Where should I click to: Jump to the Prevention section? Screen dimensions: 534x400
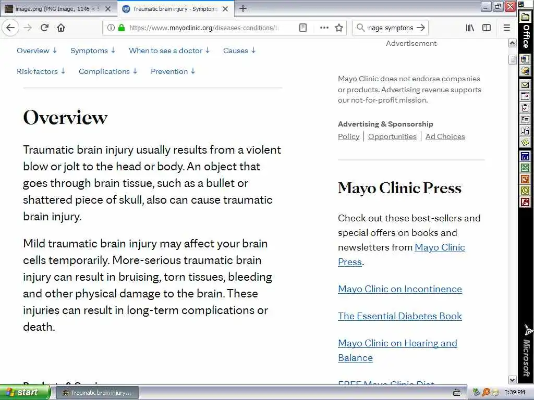click(x=173, y=71)
